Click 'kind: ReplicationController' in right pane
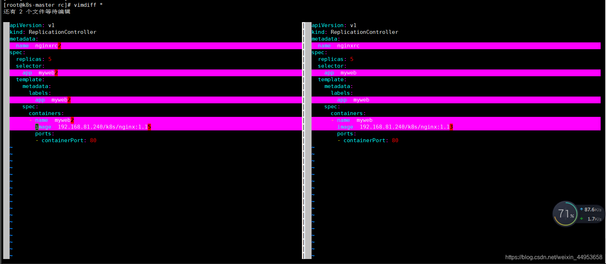Screen dimensions: 606x264 tap(355, 32)
